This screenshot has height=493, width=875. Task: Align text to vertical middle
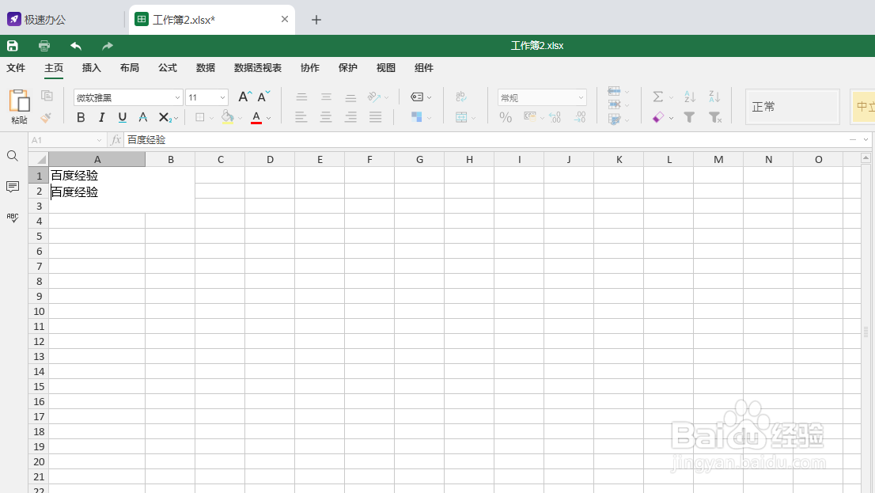pos(326,97)
